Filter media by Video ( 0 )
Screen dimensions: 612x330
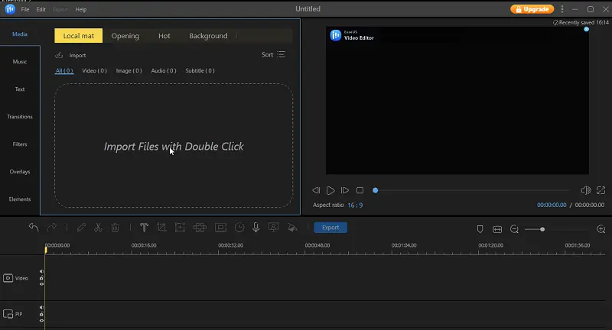click(94, 70)
